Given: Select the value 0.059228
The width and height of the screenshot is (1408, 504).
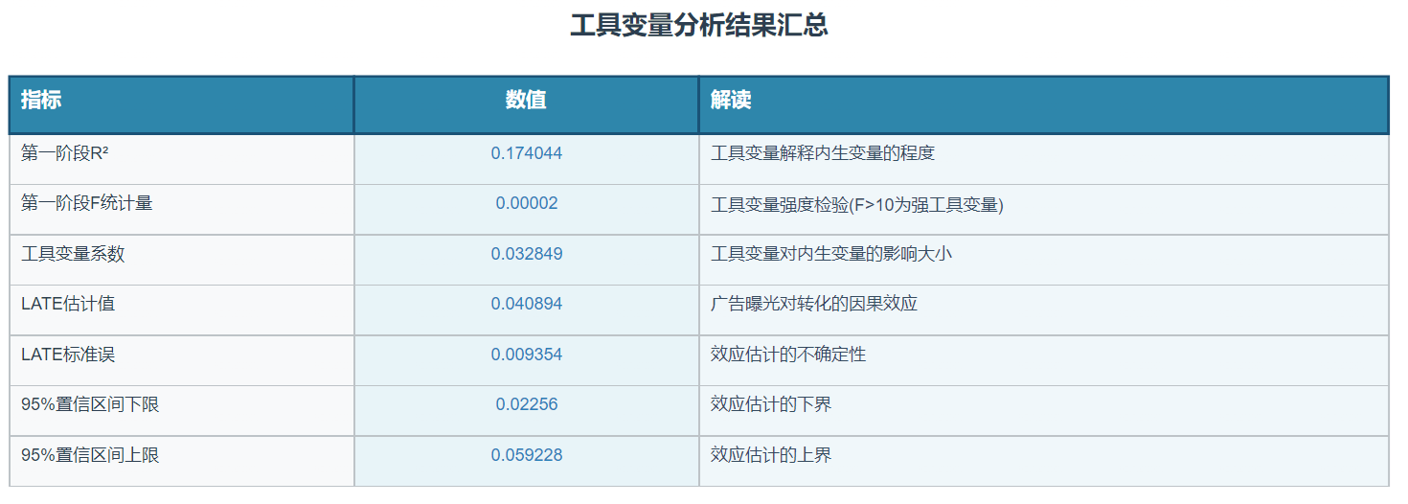Looking at the screenshot, I should pos(526,455).
